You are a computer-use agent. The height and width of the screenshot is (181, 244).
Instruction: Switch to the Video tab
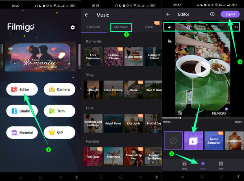(x=148, y=27)
